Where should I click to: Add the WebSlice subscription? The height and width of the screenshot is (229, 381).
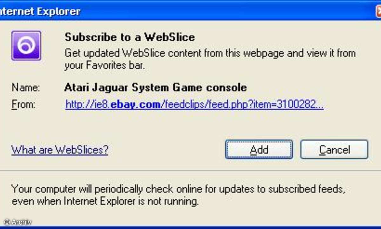point(259,149)
